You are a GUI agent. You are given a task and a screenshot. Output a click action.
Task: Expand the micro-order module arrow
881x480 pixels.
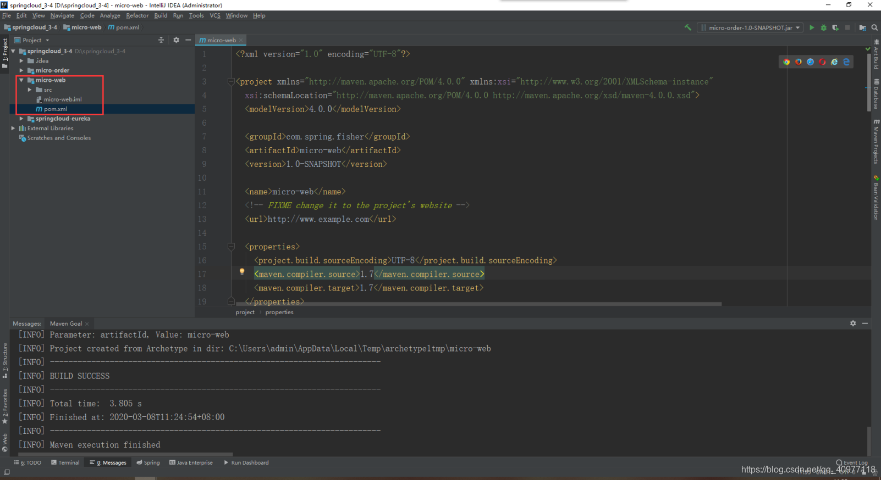point(21,70)
